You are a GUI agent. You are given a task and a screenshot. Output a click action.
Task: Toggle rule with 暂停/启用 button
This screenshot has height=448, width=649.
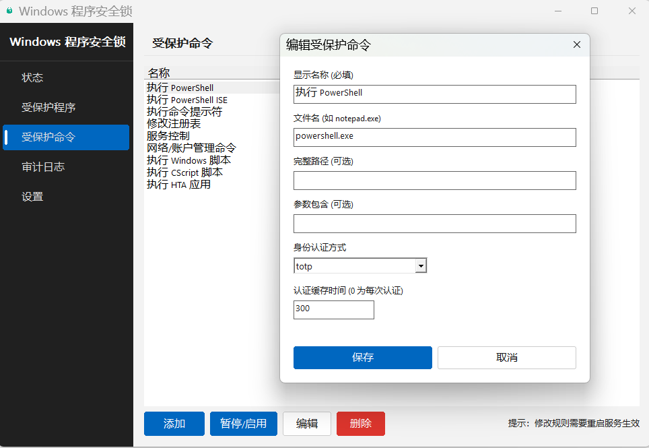tap(244, 424)
